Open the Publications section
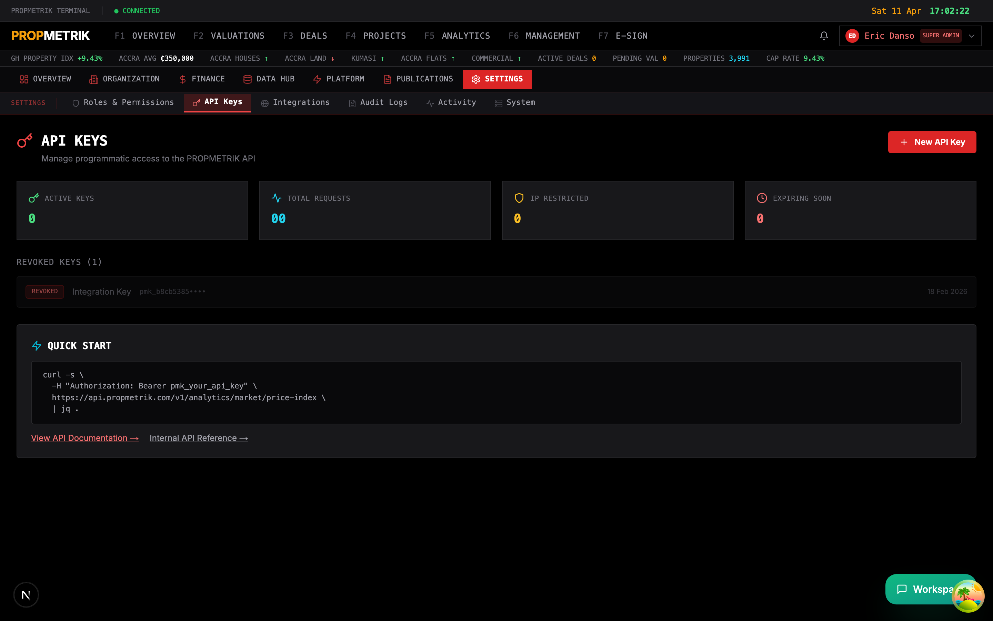Viewport: 993px width, 621px height. pyautogui.click(x=418, y=79)
